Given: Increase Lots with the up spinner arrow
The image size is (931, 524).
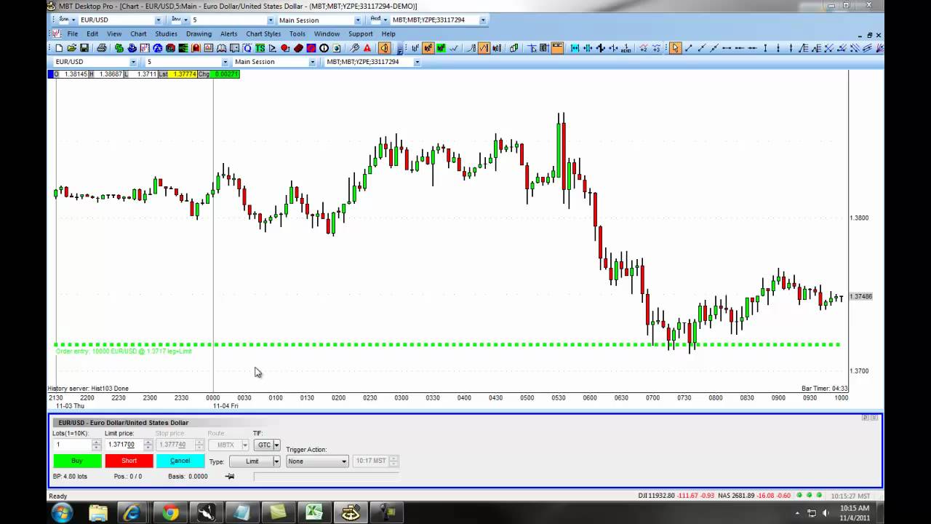Looking at the screenshot, I should point(96,442).
